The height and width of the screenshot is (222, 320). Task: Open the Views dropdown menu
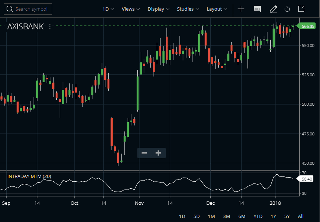pyautogui.click(x=131, y=9)
